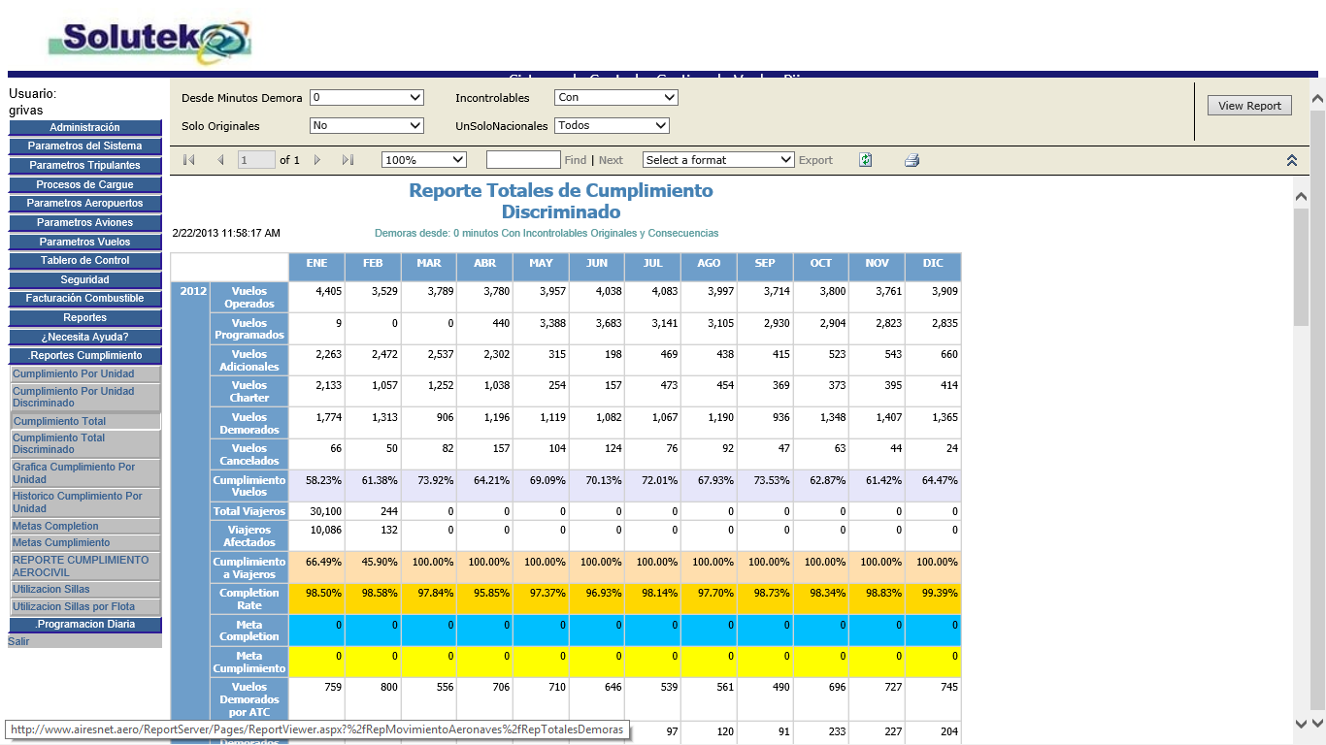Open the Tablero de Control menu
This screenshot has height=745, width=1326.
[x=85, y=260]
